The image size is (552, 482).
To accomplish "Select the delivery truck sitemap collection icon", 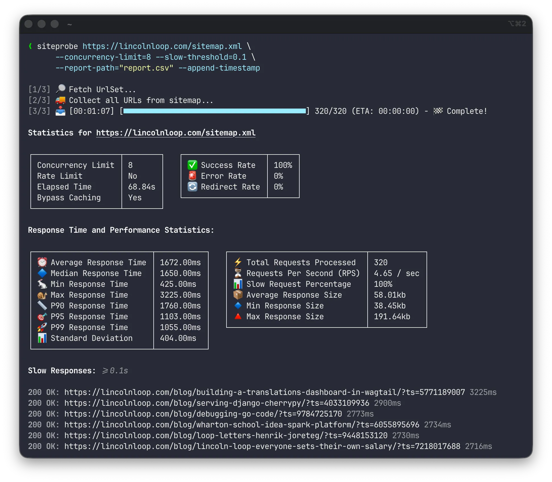I will click(x=60, y=100).
